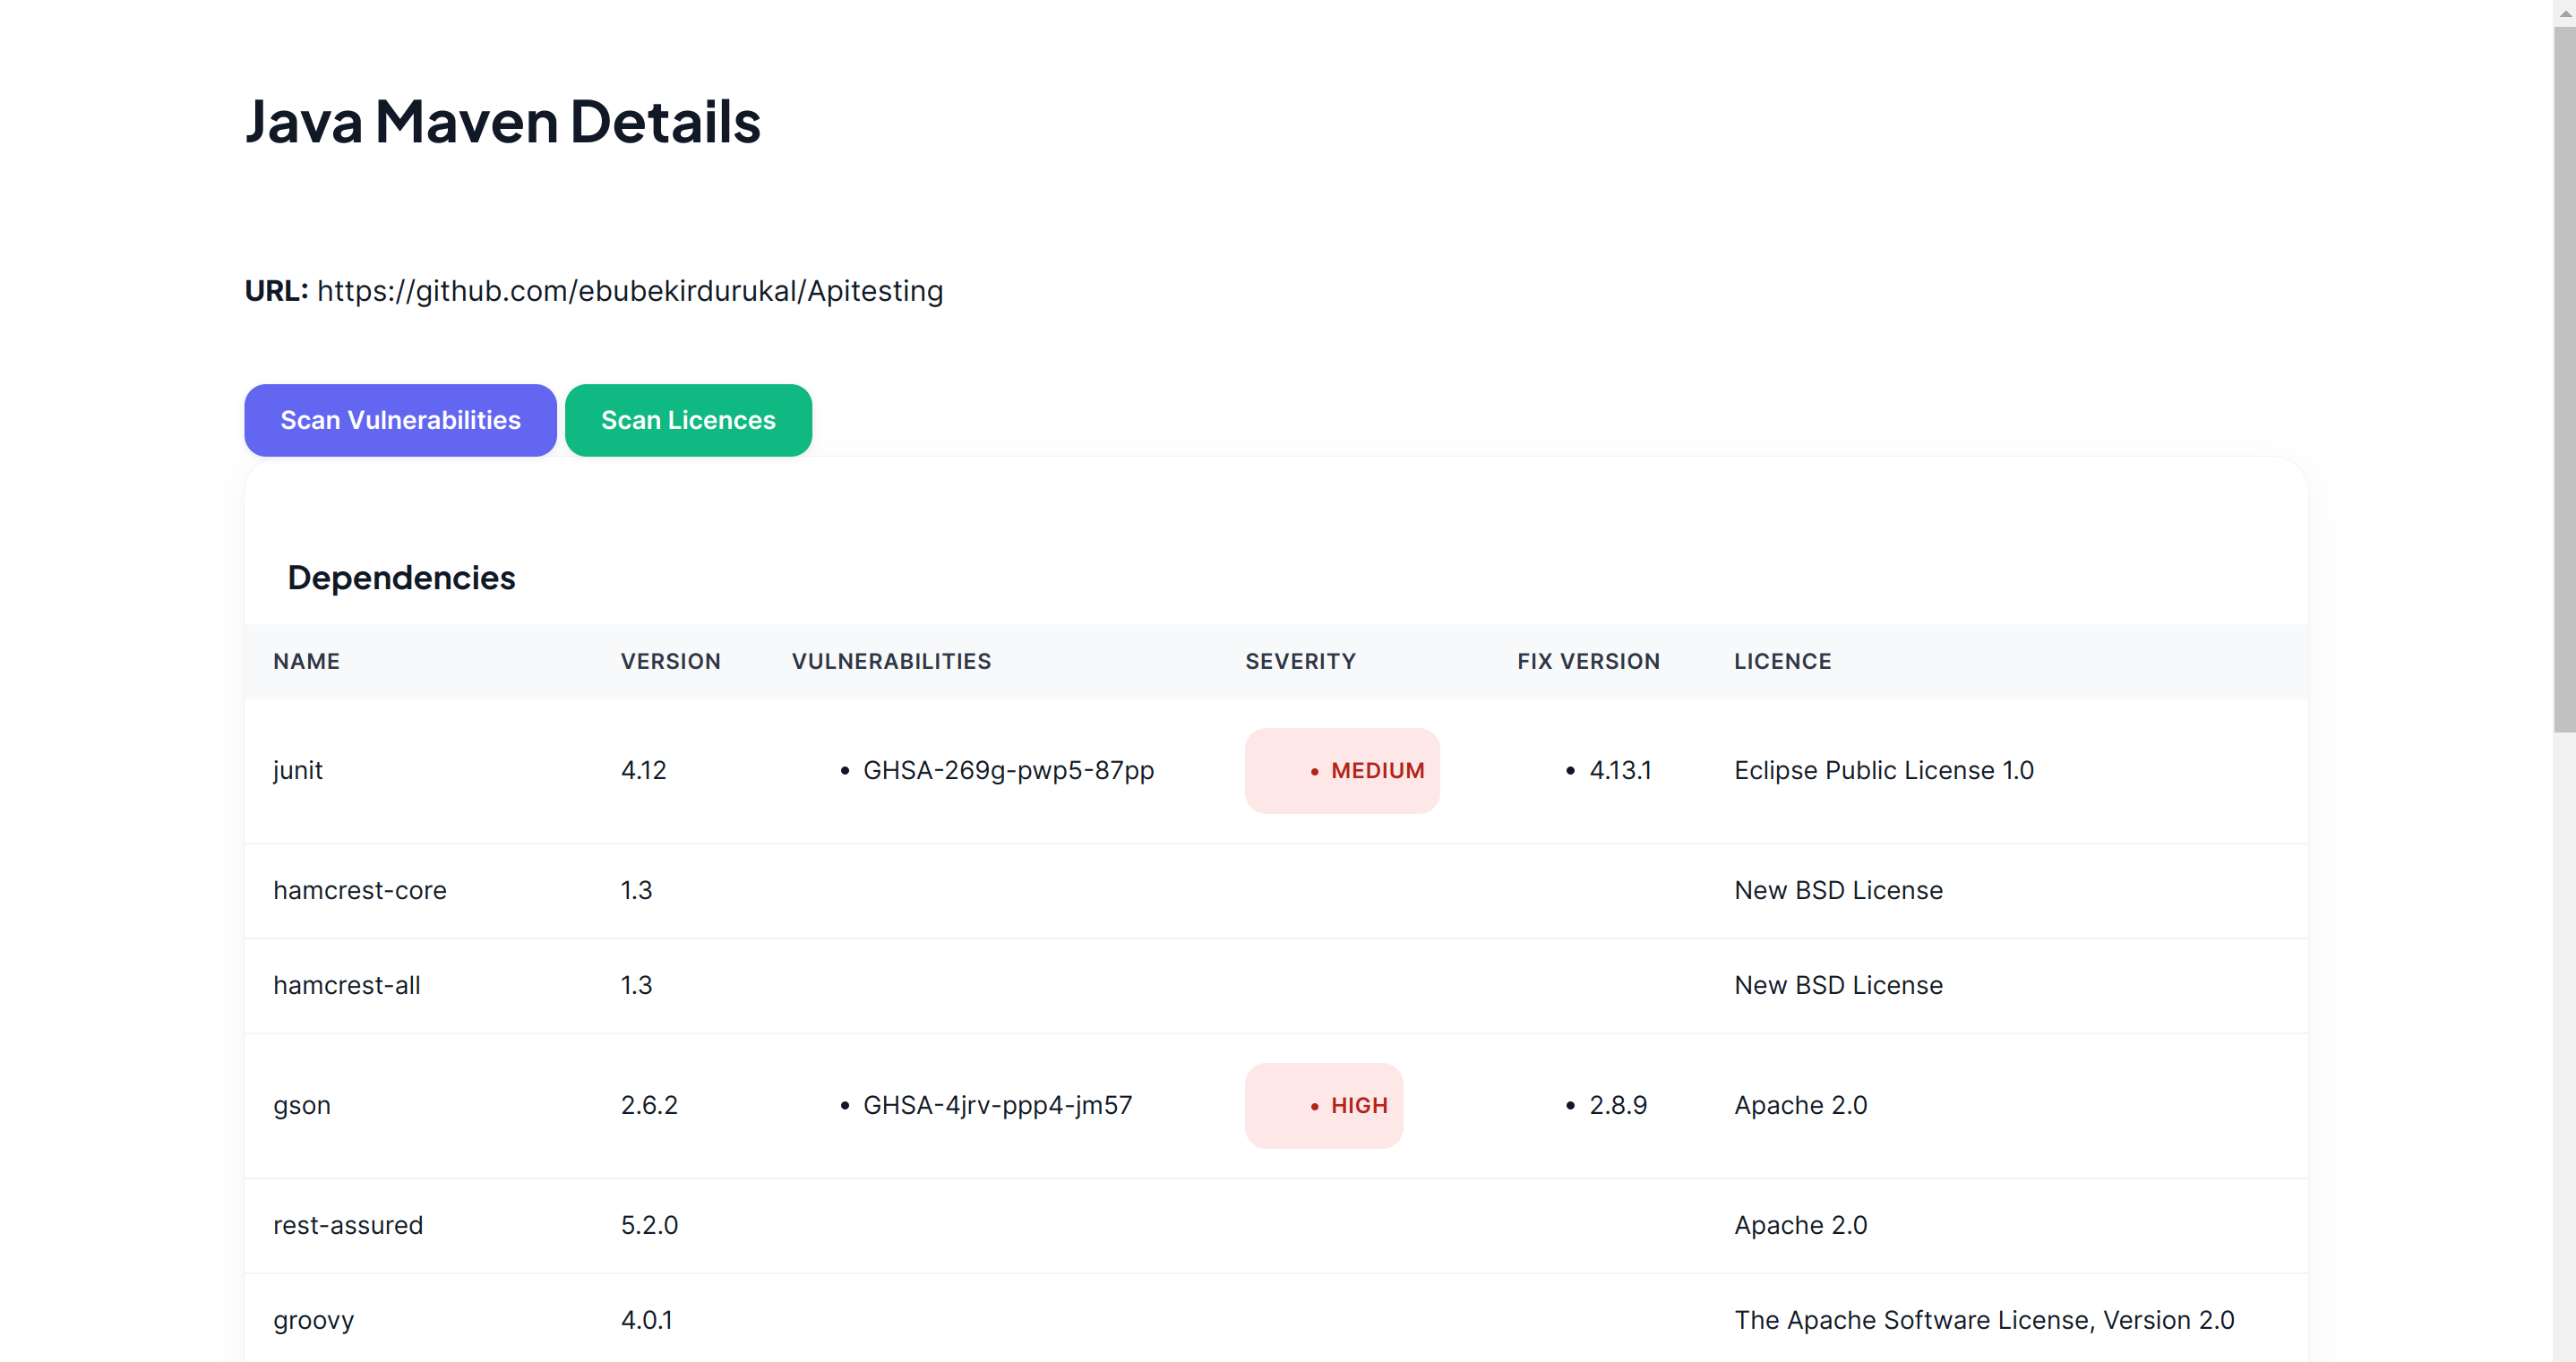The image size is (2576, 1362).
Task: Select Eclipse Public License 1.0 text
Action: coord(1883,770)
